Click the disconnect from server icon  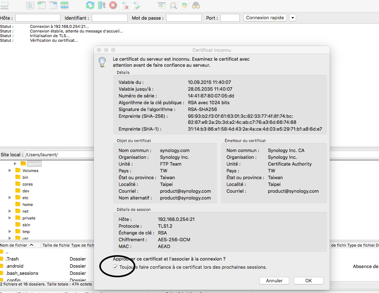[x=125, y=5]
